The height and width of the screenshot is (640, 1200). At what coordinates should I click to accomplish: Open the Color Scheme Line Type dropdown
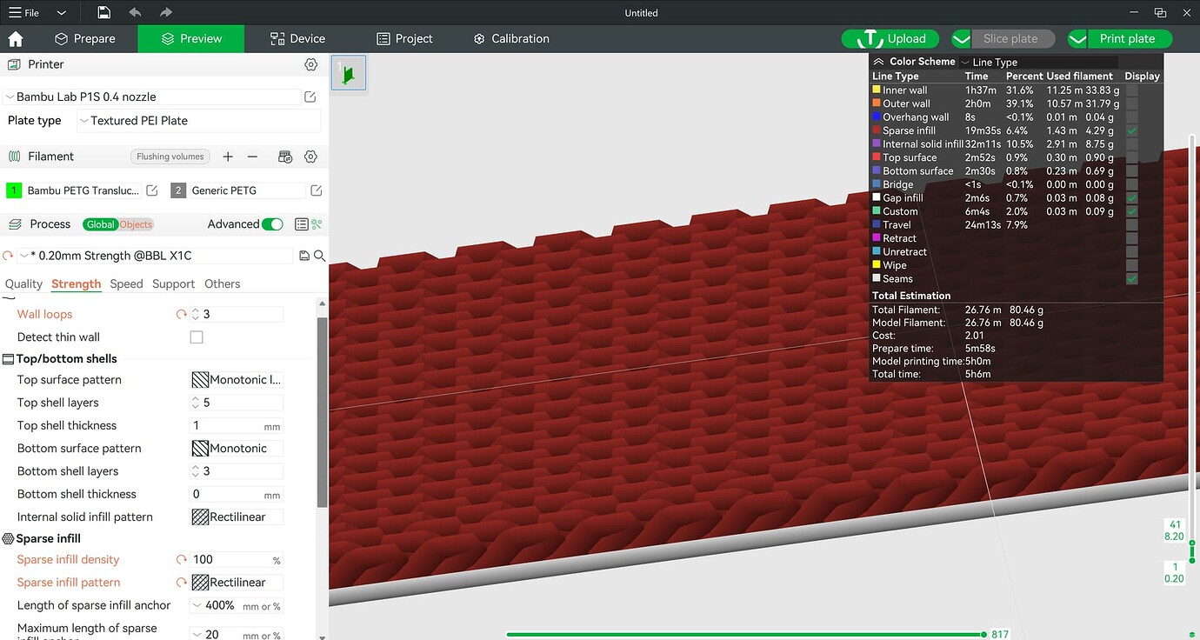(1038, 63)
